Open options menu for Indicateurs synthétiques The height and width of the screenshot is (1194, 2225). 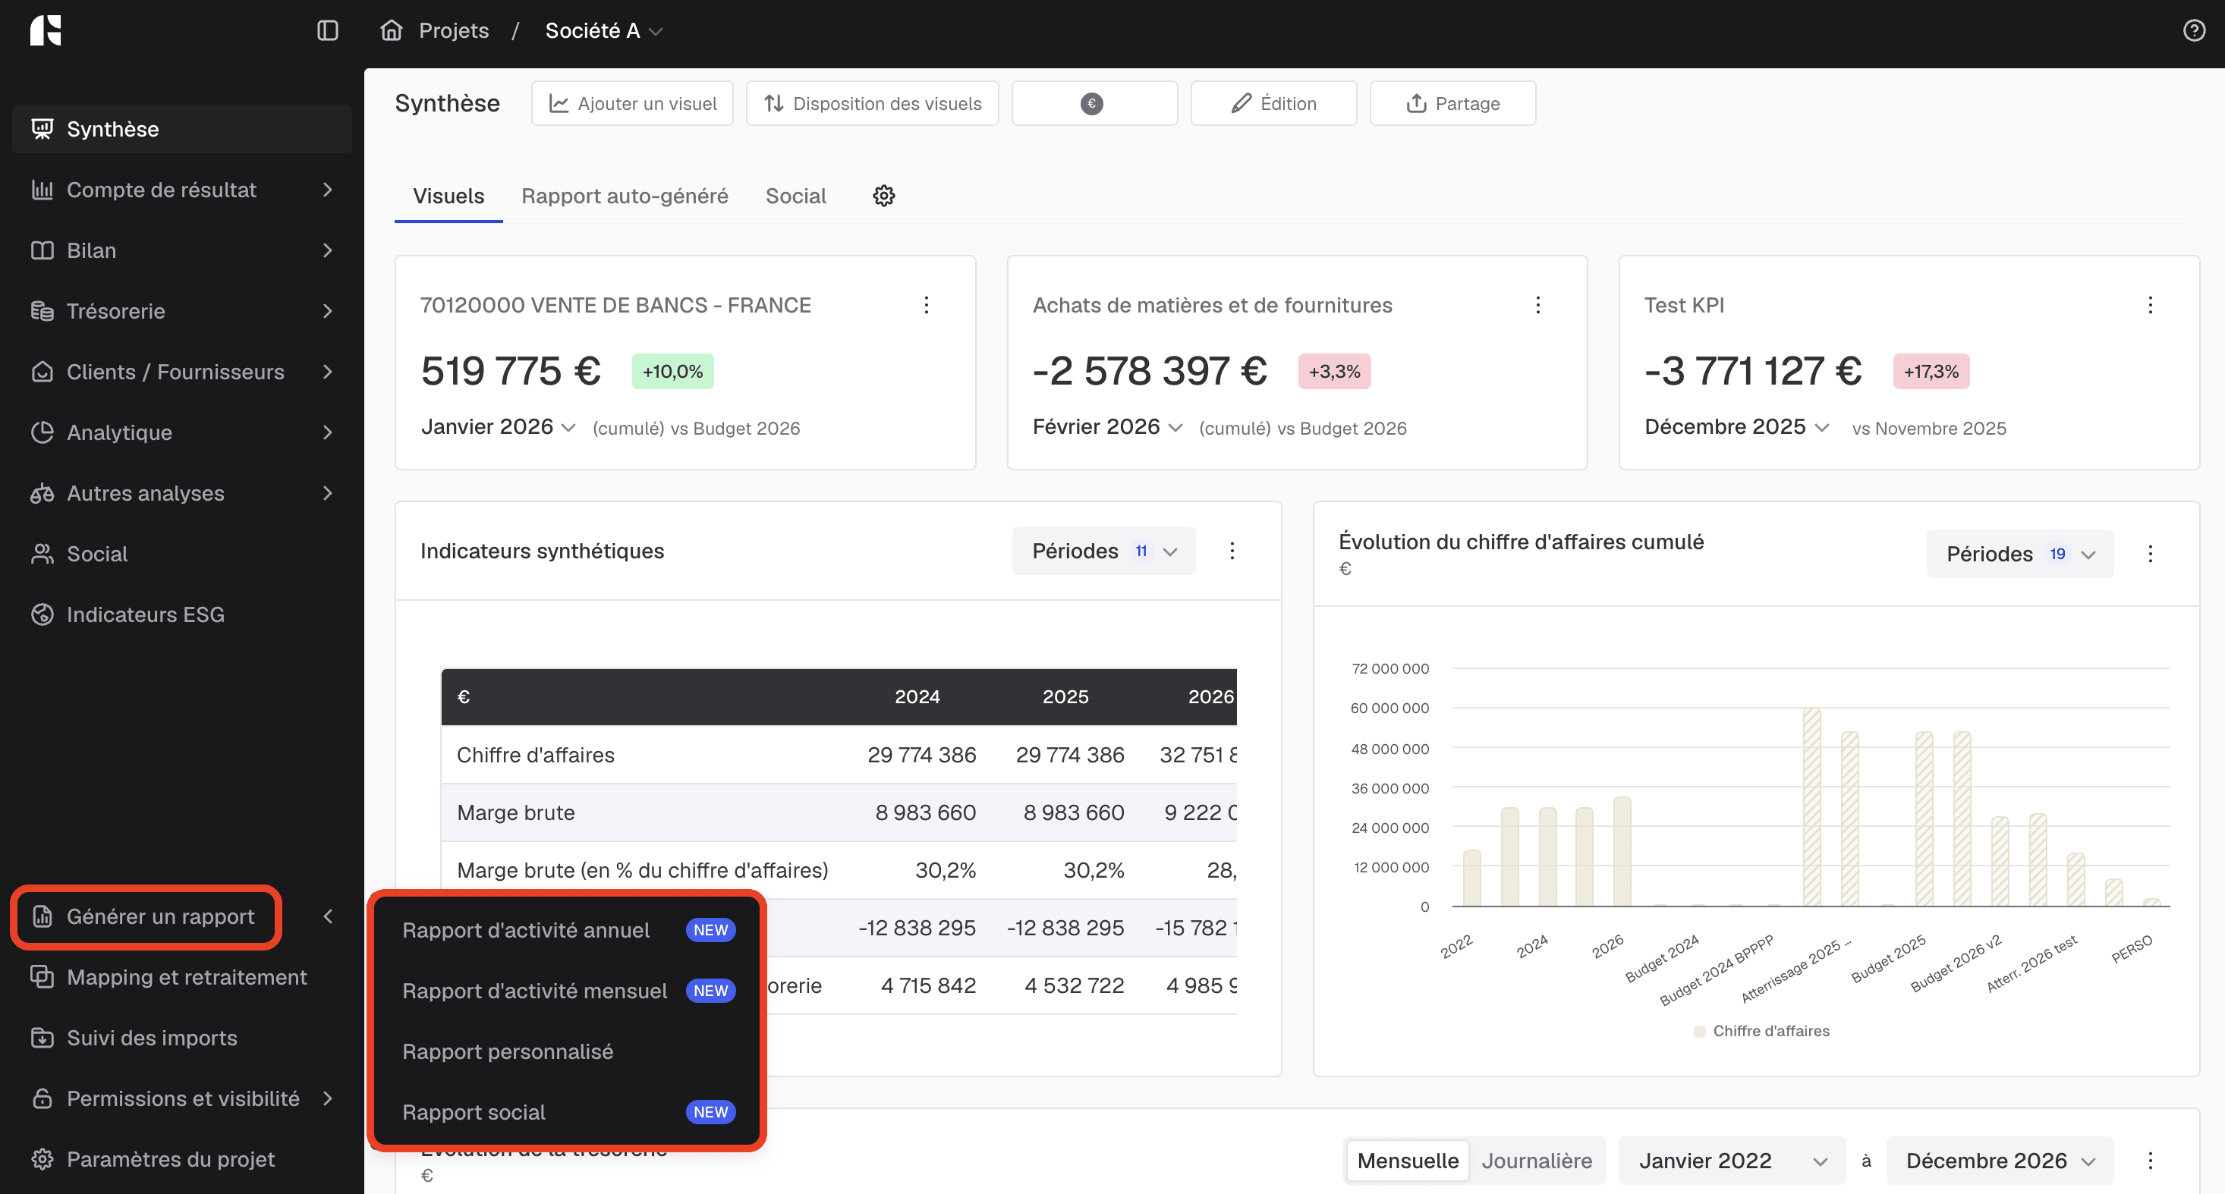(1232, 551)
